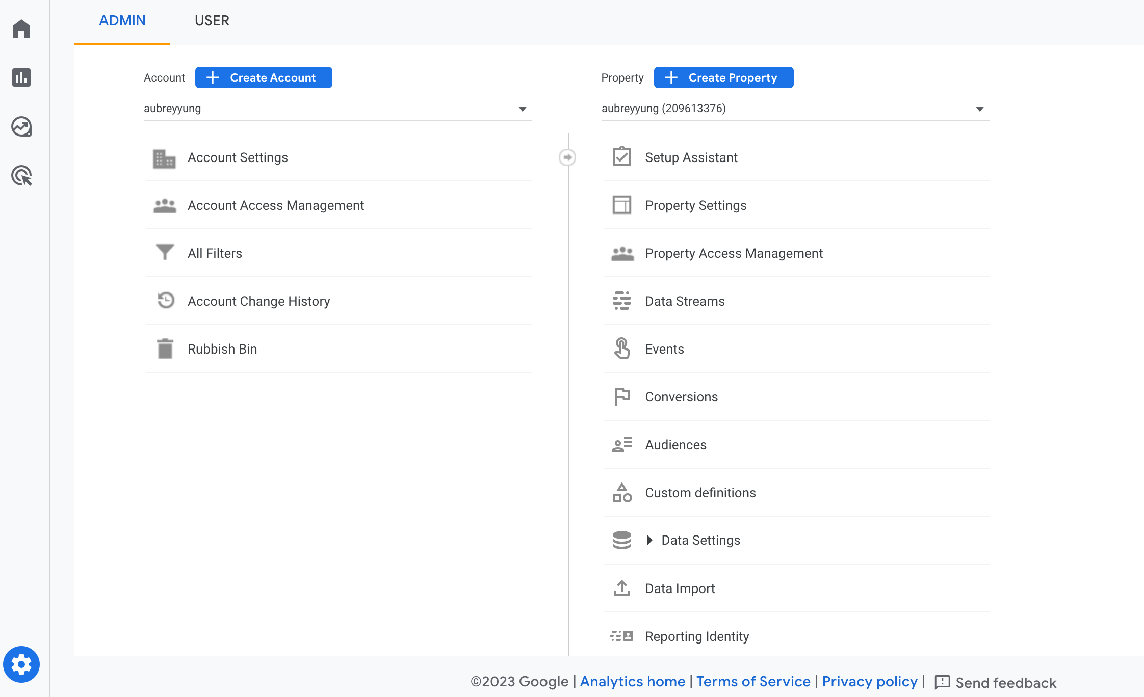Select the ADMIN tab
1144x697 pixels.
(x=122, y=21)
